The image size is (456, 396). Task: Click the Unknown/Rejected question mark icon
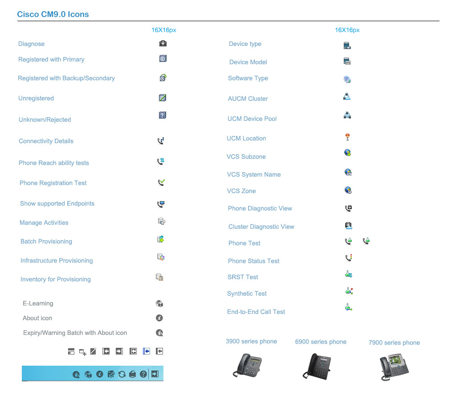pos(163,115)
